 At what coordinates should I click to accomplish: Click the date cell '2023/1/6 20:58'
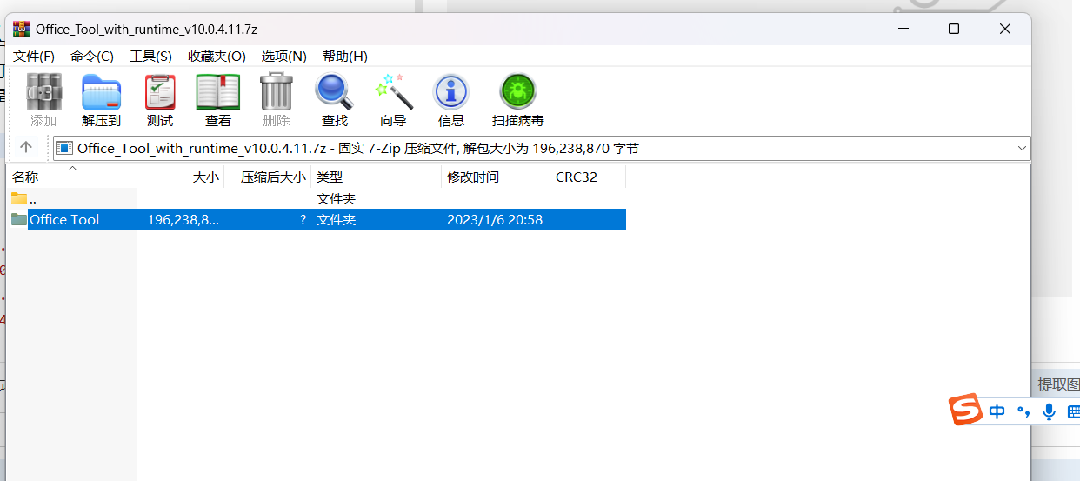click(x=495, y=219)
